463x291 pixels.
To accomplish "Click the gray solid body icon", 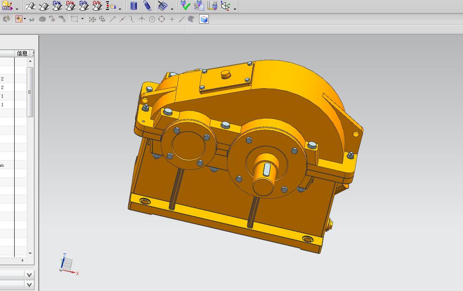I will coord(42,19).
